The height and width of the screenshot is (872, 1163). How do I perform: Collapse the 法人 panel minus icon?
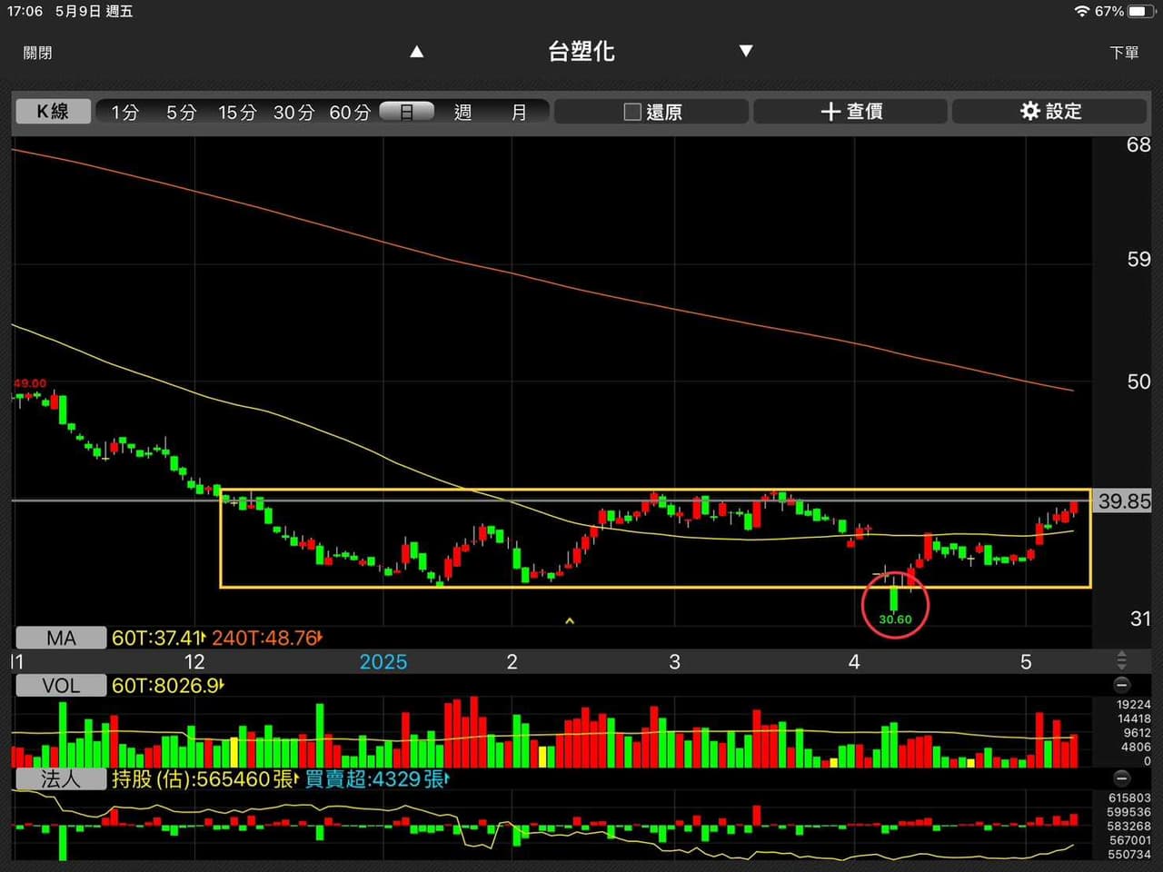click(1122, 778)
